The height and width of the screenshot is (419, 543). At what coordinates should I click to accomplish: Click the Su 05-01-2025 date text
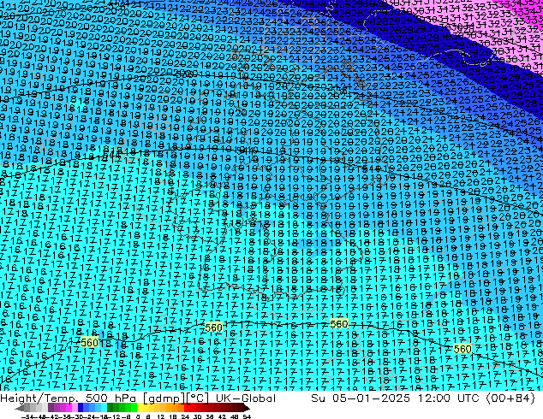(x=361, y=398)
